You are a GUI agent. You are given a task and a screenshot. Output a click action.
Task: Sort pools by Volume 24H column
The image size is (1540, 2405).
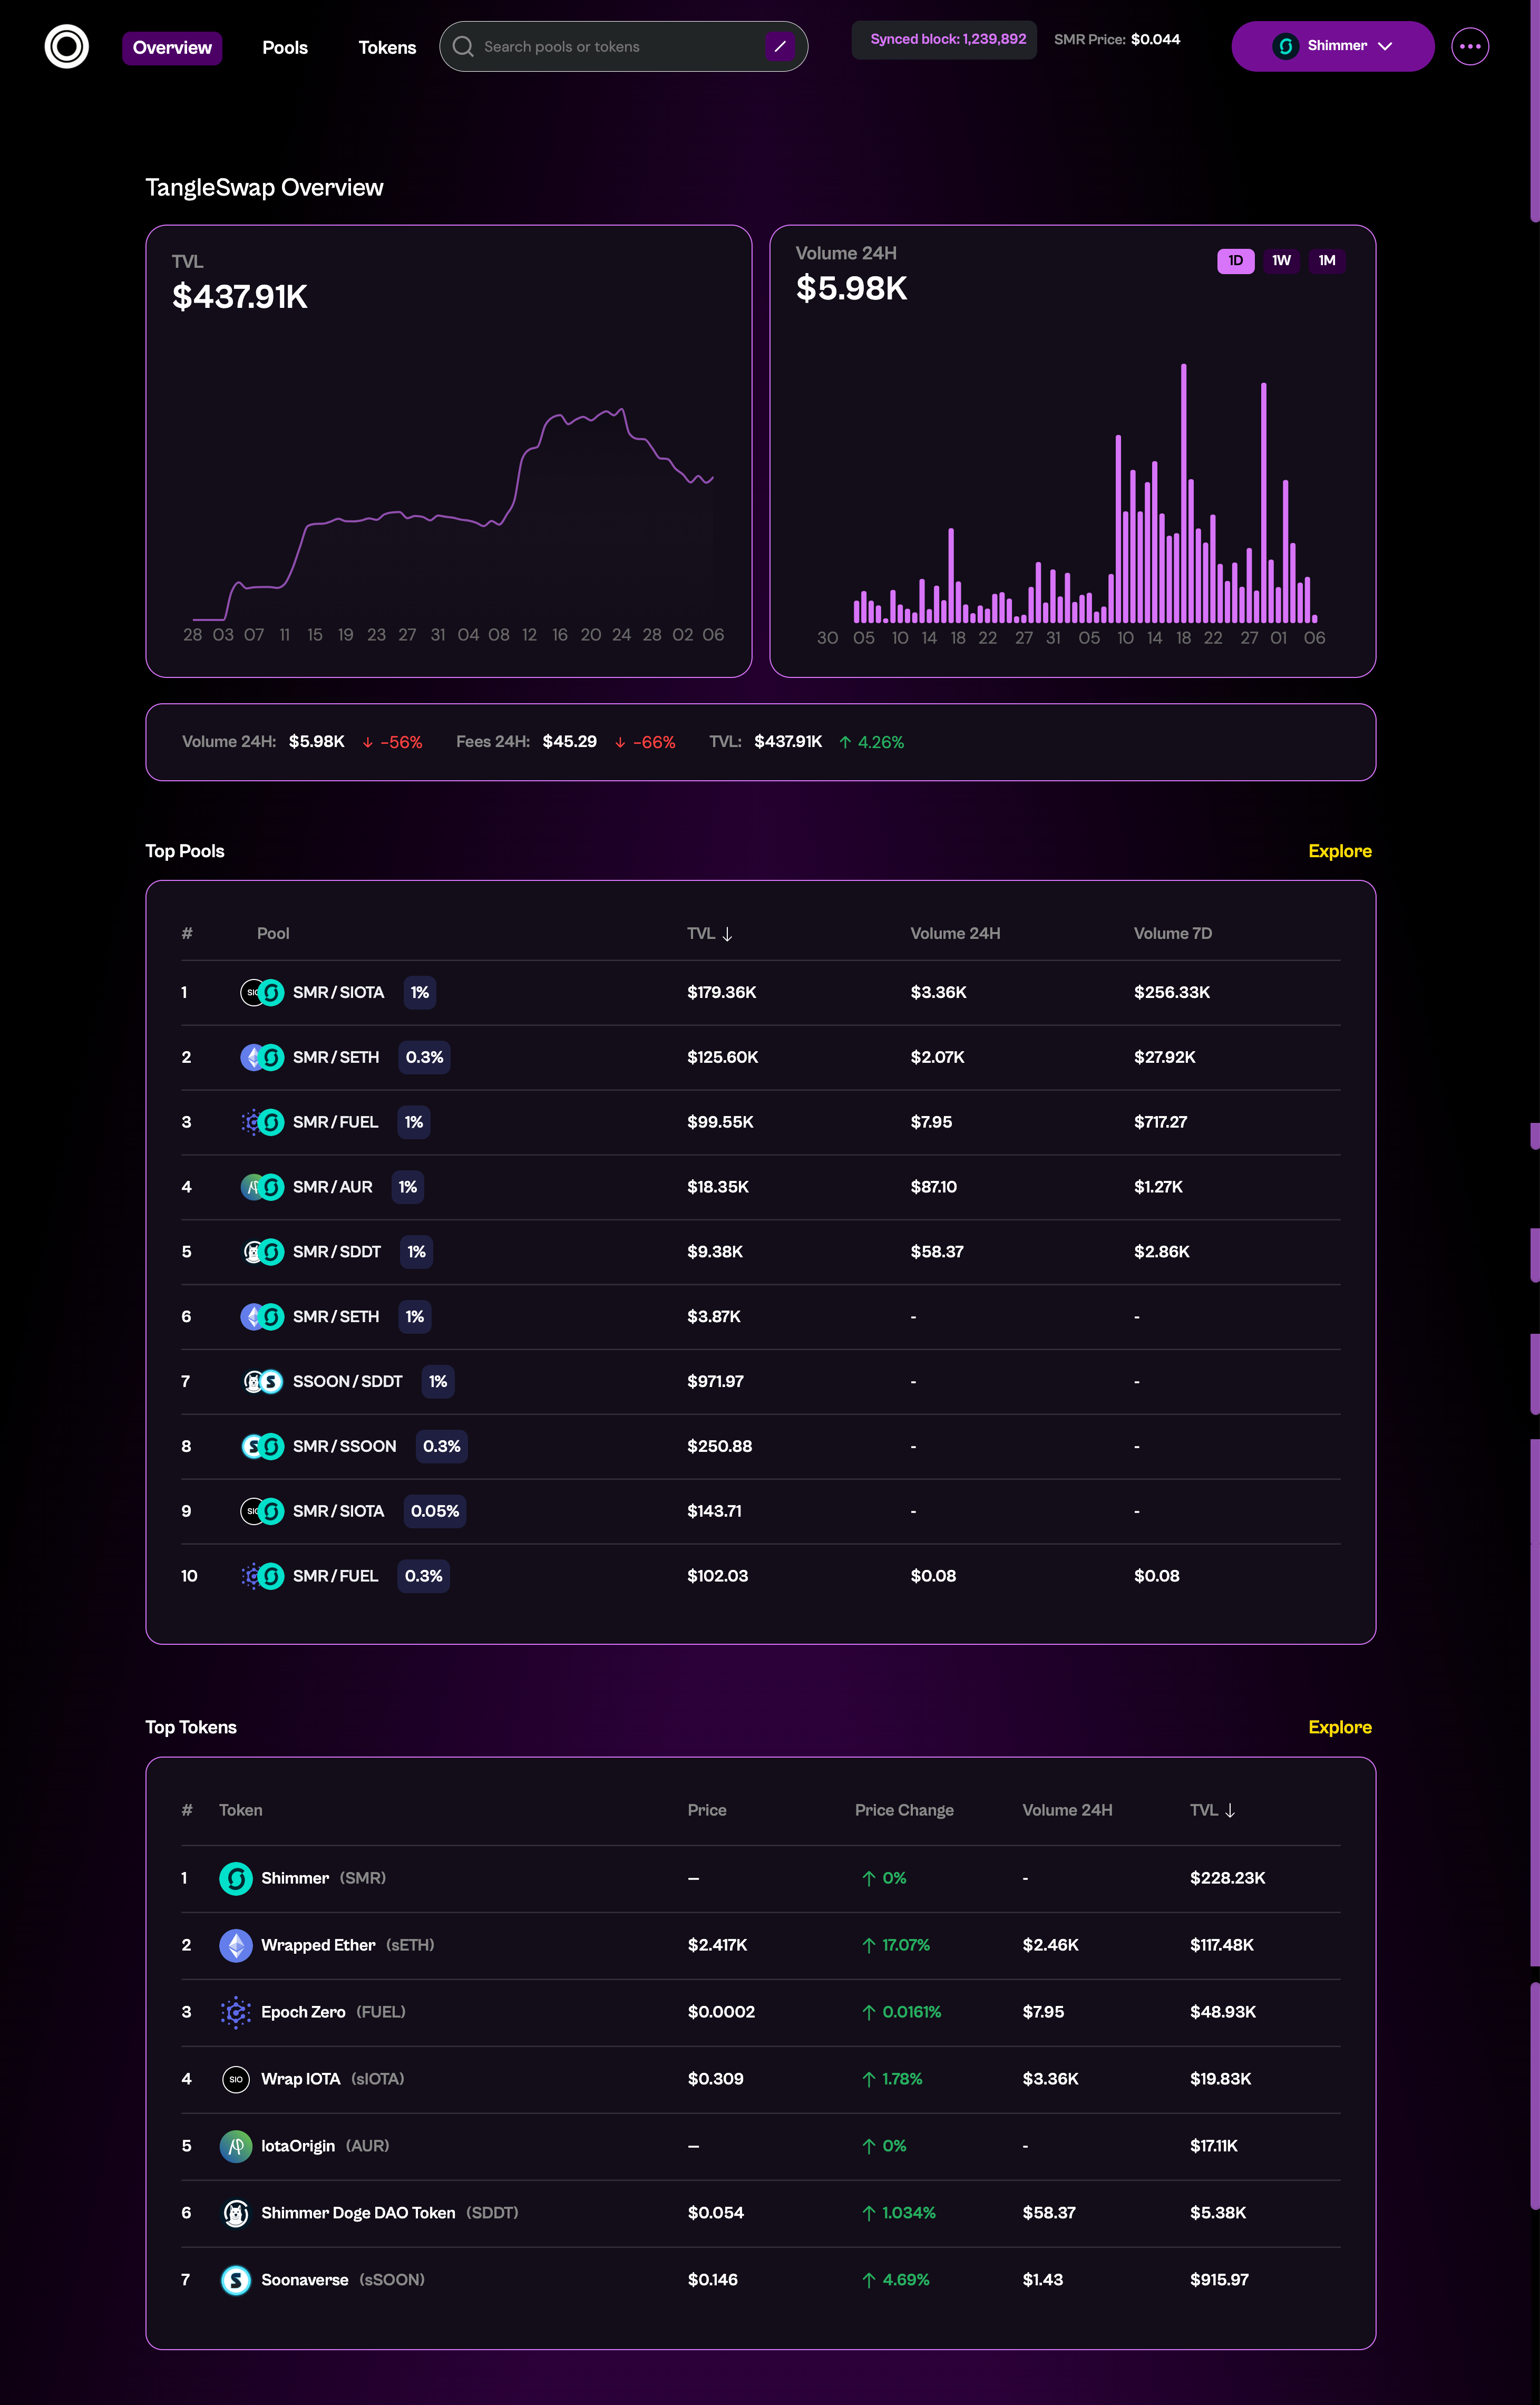click(x=955, y=933)
